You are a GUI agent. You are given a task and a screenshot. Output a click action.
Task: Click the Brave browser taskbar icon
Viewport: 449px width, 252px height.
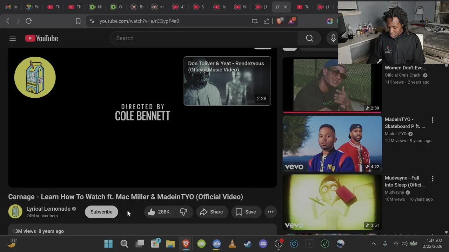pyautogui.click(x=186, y=244)
